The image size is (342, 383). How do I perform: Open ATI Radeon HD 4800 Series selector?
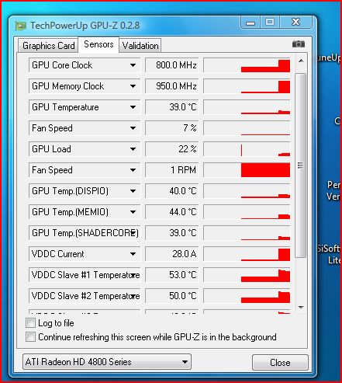[x=107, y=362]
